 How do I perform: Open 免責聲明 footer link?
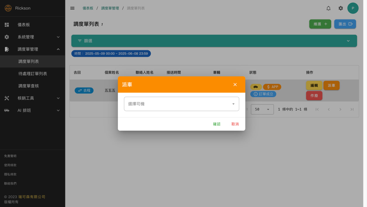10,156
